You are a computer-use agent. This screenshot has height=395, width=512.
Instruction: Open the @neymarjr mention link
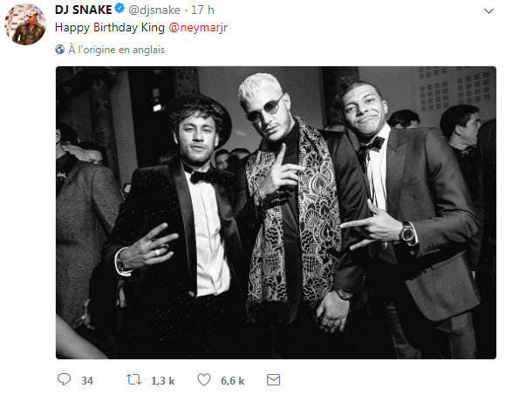click(x=198, y=27)
